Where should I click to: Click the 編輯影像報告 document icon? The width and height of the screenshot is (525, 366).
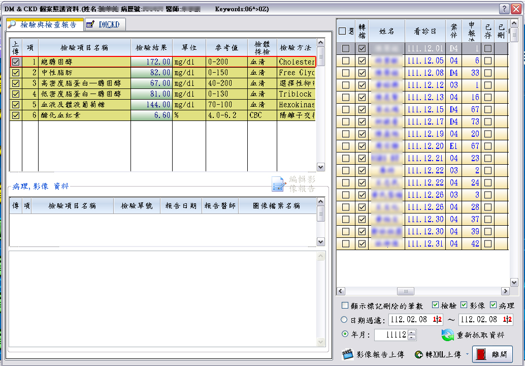[279, 184]
